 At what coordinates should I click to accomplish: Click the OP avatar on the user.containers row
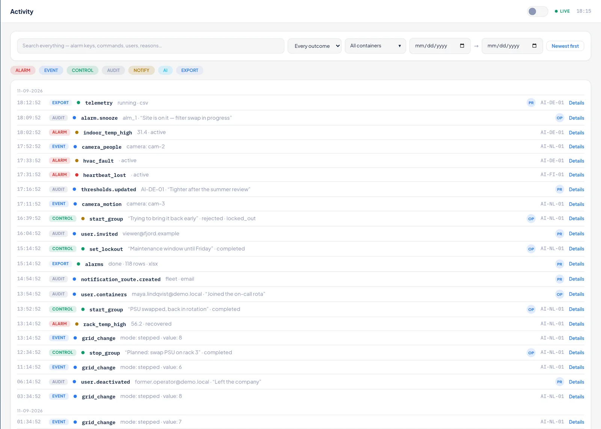pyautogui.click(x=560, y=295)
